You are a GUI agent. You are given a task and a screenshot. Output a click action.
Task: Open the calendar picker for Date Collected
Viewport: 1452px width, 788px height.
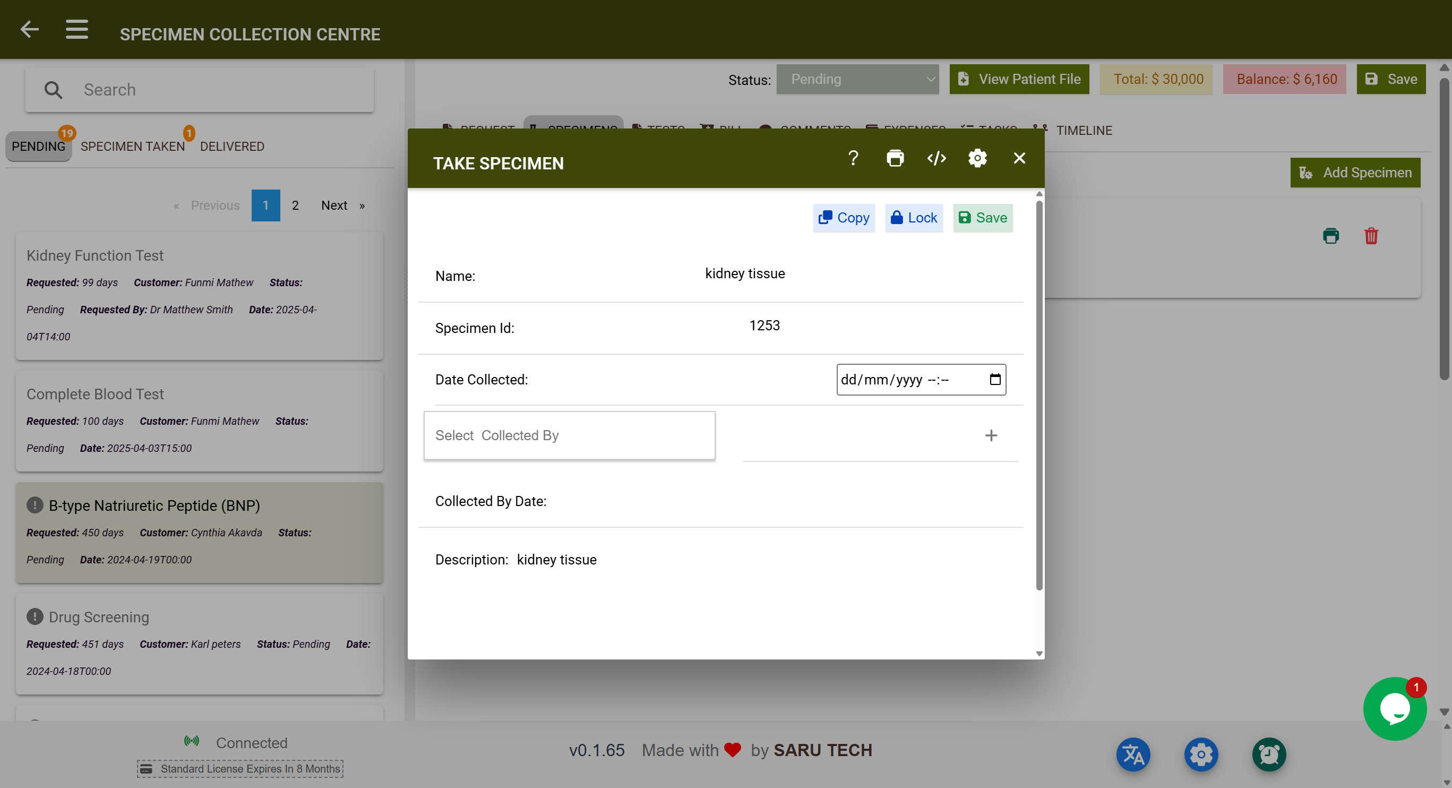(x=995, y=379)
